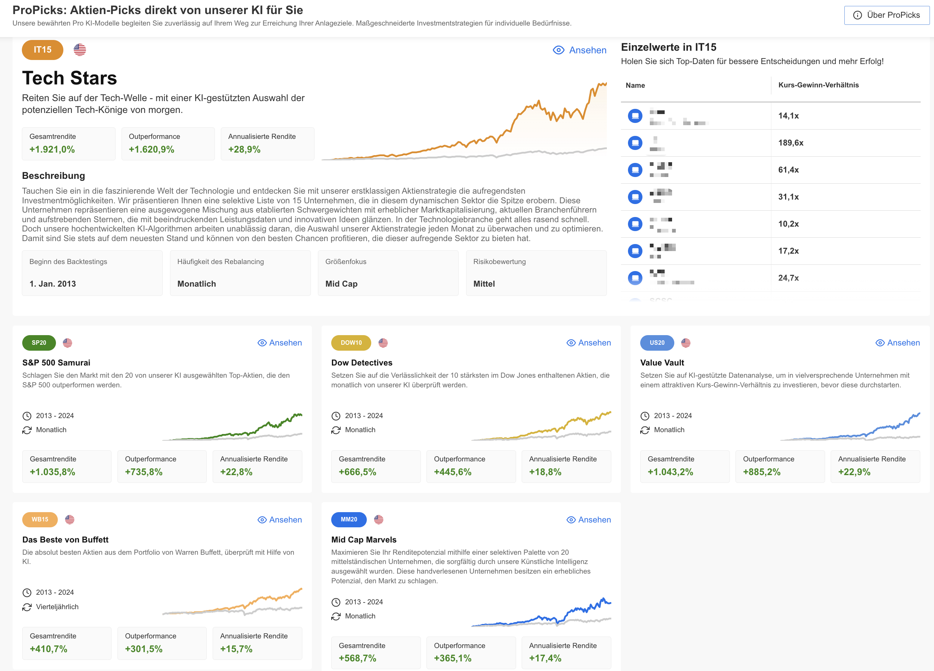
Task: Click the US20 badge
Action: [657, 343]
